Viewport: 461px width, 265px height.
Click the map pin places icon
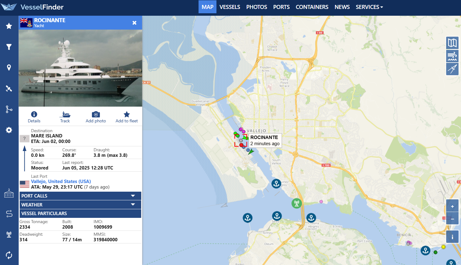pyautogui.click(x=9, y=68)
